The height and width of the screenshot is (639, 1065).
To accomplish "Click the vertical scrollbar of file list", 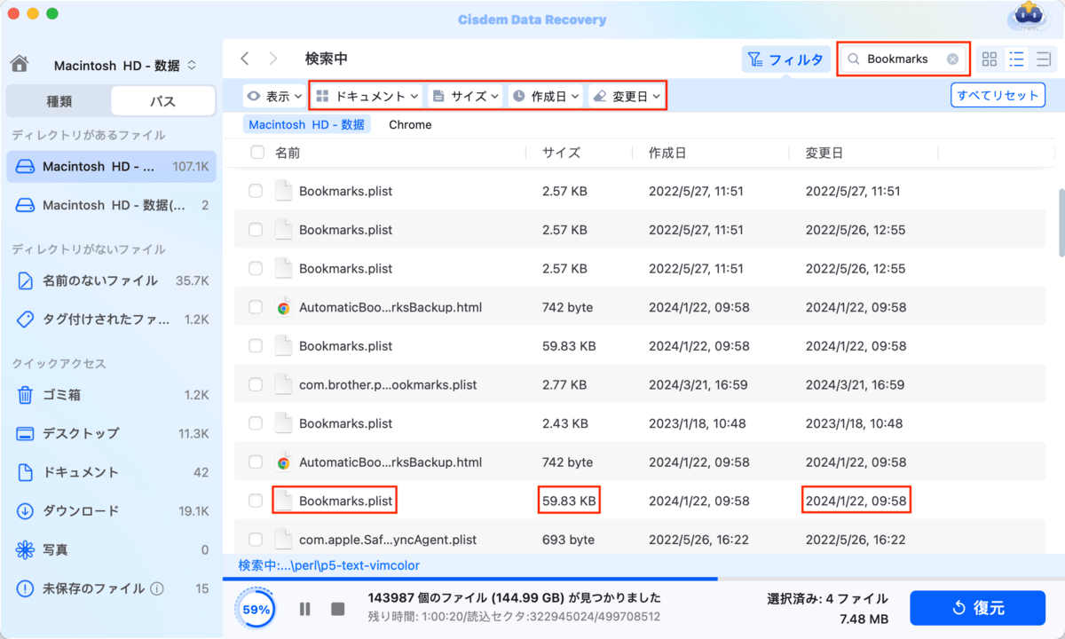I will (x=1060, y=223).
